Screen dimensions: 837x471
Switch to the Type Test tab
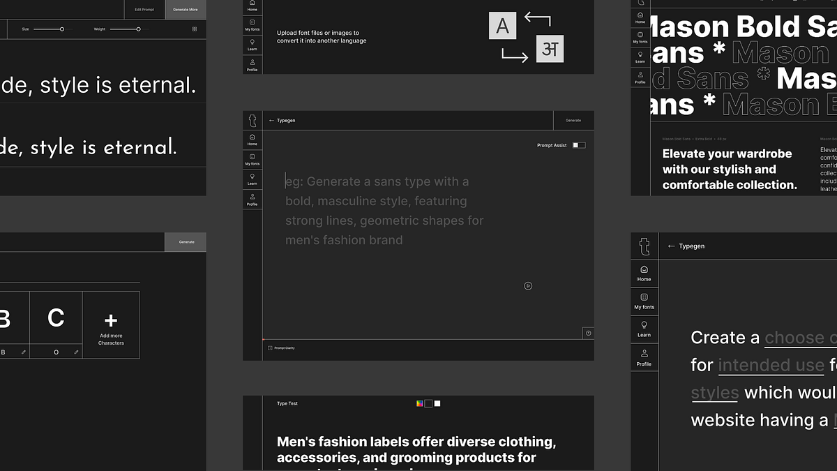287,403
